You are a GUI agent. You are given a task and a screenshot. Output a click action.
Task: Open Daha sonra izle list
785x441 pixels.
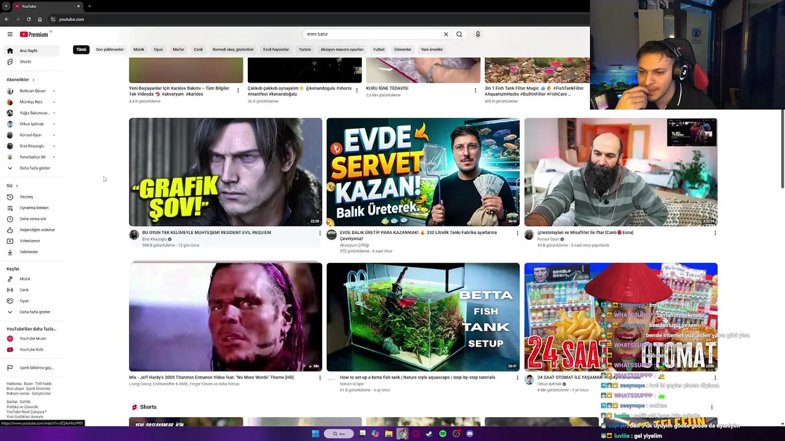click(x=32, y=219)
